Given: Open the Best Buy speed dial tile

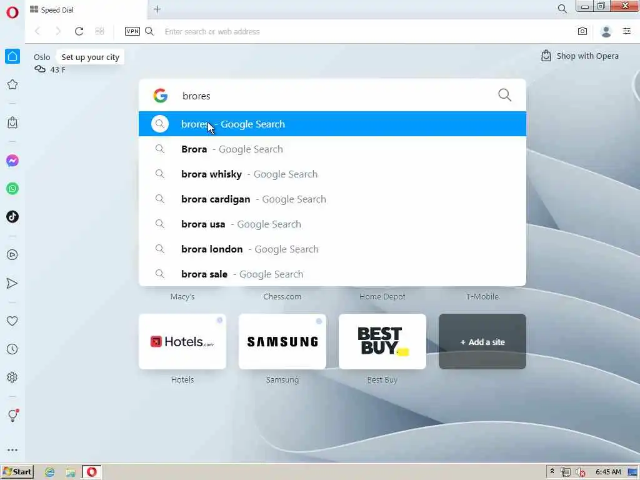Looking at the screenshot, I should (x=382, y=342).
